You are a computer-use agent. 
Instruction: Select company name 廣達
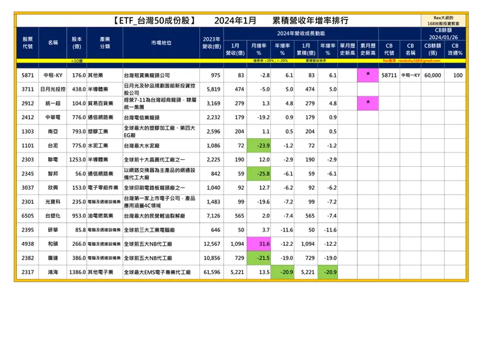[53, 258]
